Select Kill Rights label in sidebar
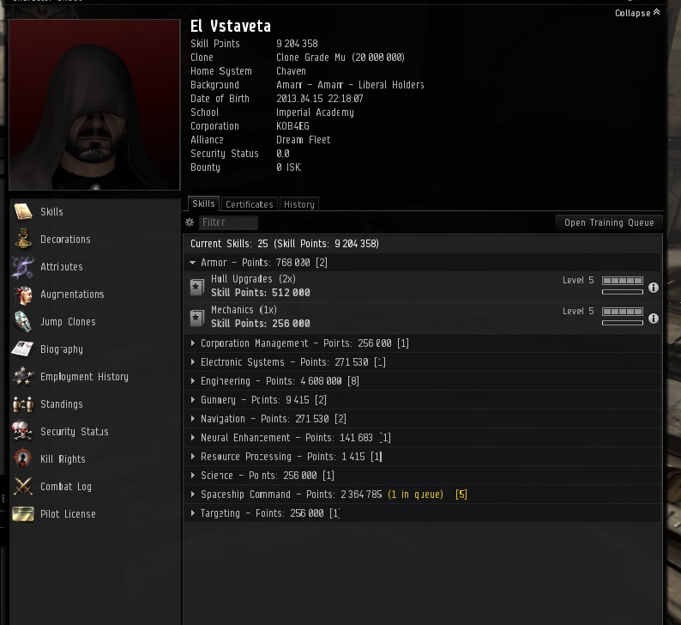 63,459
